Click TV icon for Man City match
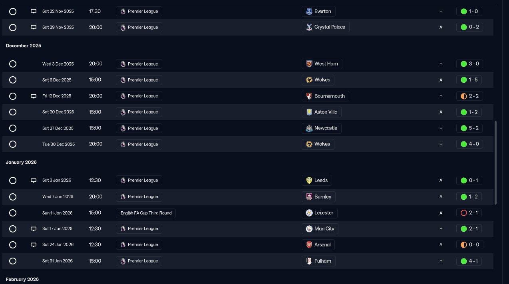 pos(34,229)
